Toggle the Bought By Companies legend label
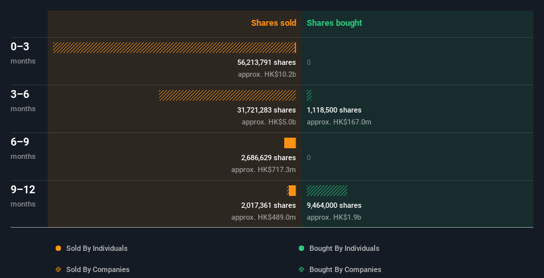 pos(345,269)
